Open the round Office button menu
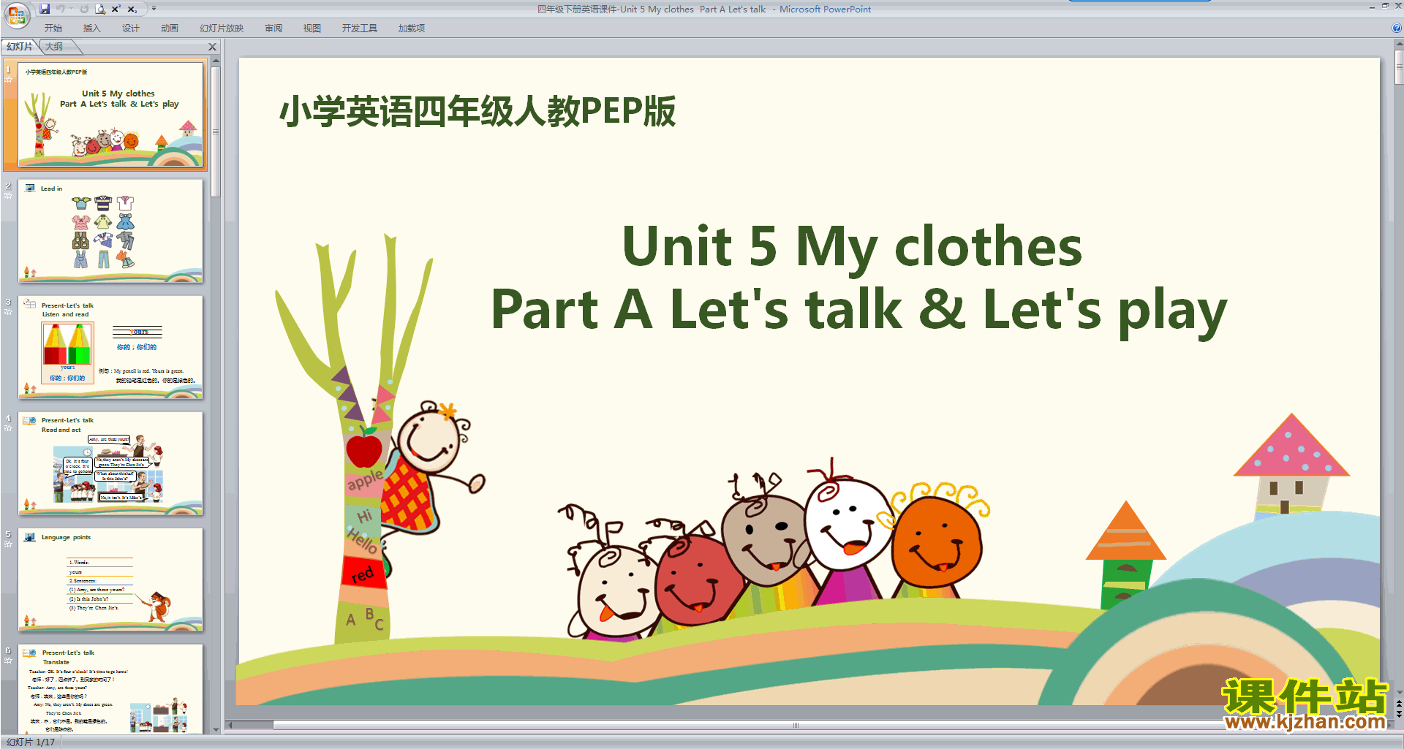Image resolution: width=1404 pixels, height=749 pixels. (16, 15)
